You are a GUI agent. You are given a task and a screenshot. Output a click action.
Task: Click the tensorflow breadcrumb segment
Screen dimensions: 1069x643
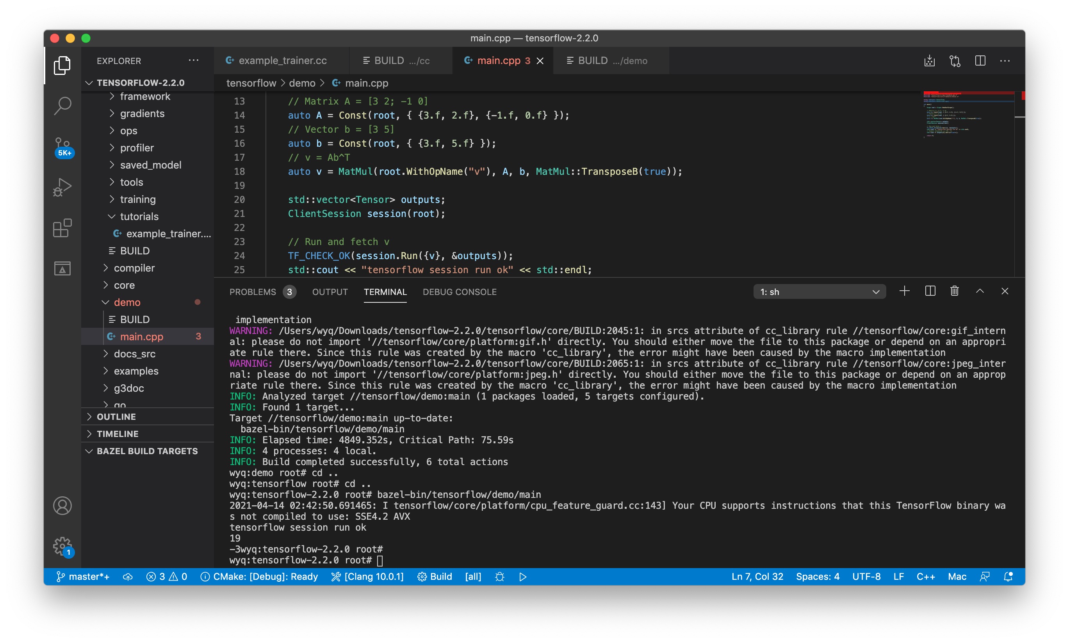pos(251,83)
